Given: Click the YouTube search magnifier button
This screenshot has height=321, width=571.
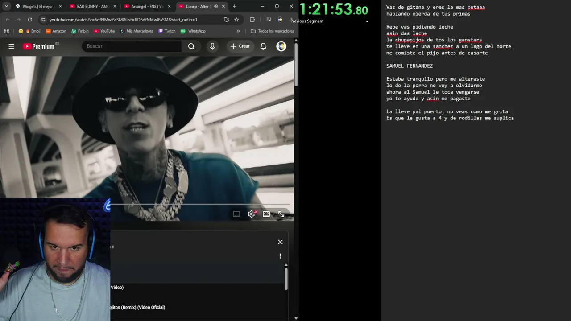Looking at the screenshot, I should point(191,46).
